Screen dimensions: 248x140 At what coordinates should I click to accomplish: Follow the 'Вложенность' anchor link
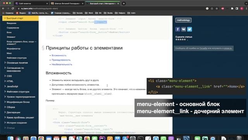point(59,55)
